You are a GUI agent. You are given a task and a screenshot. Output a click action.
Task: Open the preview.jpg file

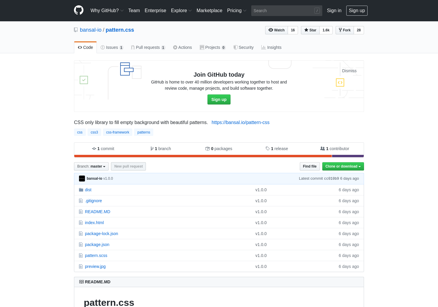pyautogui.click(x=95, y=266)
